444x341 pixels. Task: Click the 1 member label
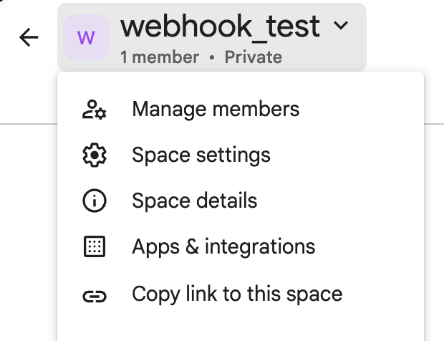(160, 57)
